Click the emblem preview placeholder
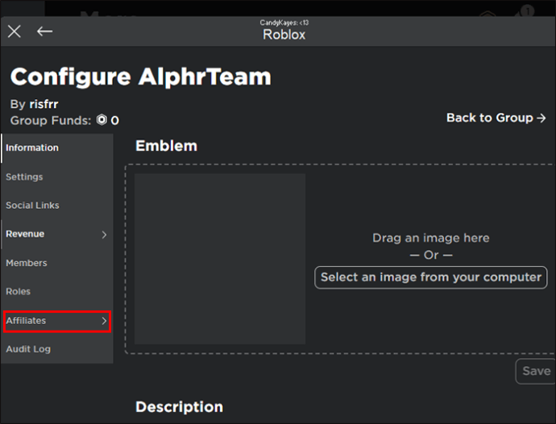This screenshot has width=556, height=424. pos(220,259)
